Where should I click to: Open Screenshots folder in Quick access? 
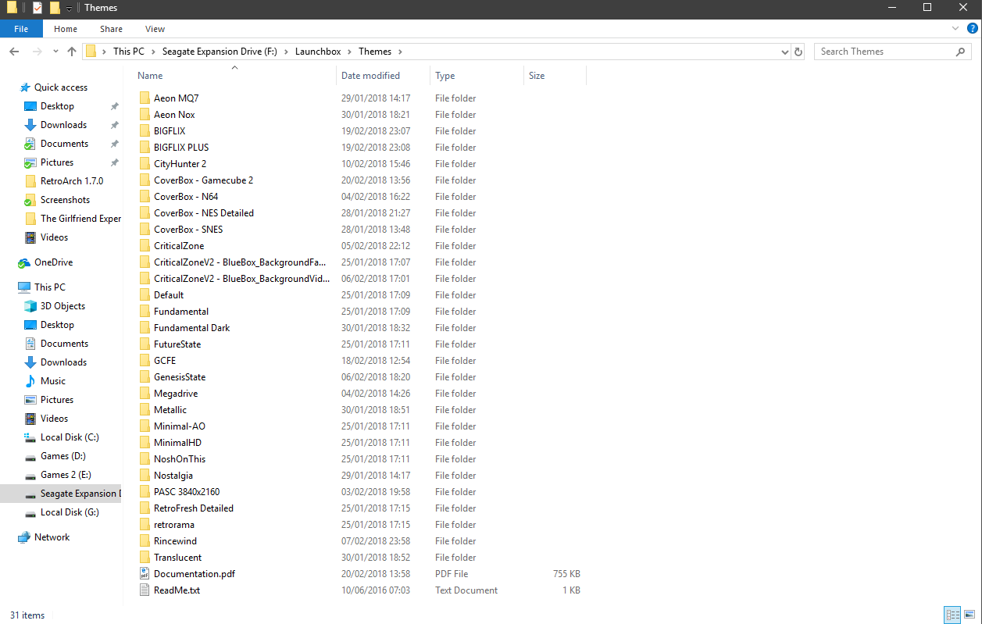(65, 200)
